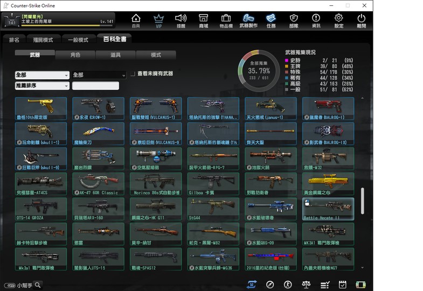This screenshot has height=291, width=423.
Task: Switch to the 排名 tab
Action: coord(14,40)
